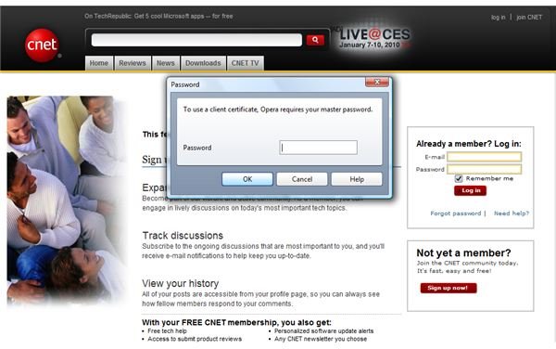Click the red search magnifier button
The image size is (556, 349).
coord(315,40)
